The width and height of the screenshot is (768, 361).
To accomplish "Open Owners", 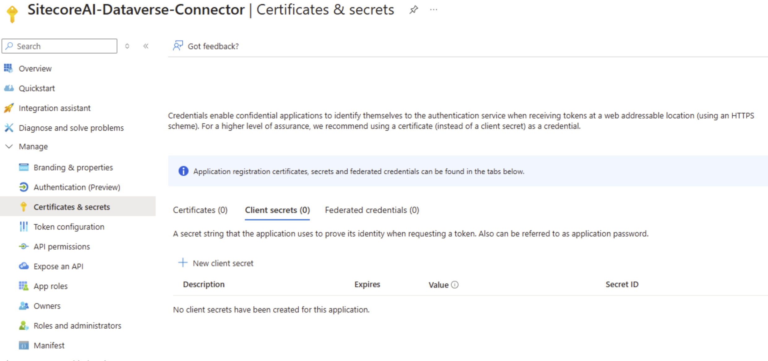I will click(x=47, y=306).
